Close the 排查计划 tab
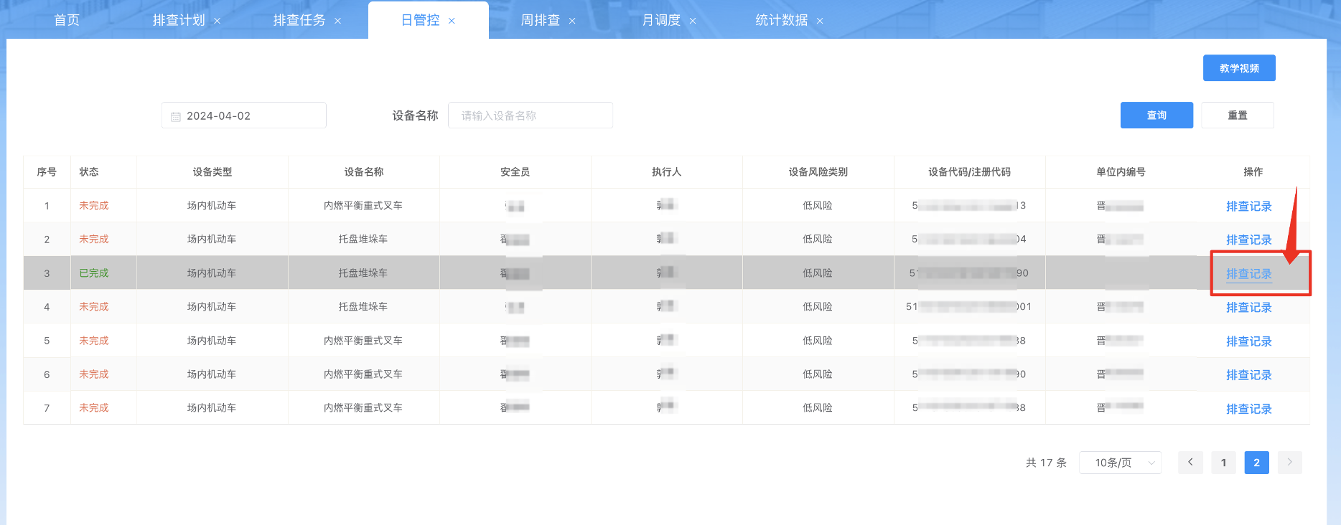1341x525 pixels. pos(217,21)
